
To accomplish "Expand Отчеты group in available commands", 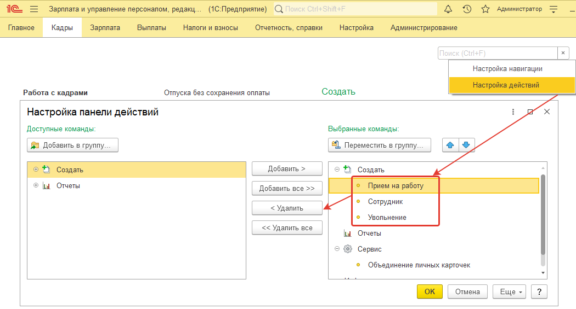I will (x=36, y=185).
